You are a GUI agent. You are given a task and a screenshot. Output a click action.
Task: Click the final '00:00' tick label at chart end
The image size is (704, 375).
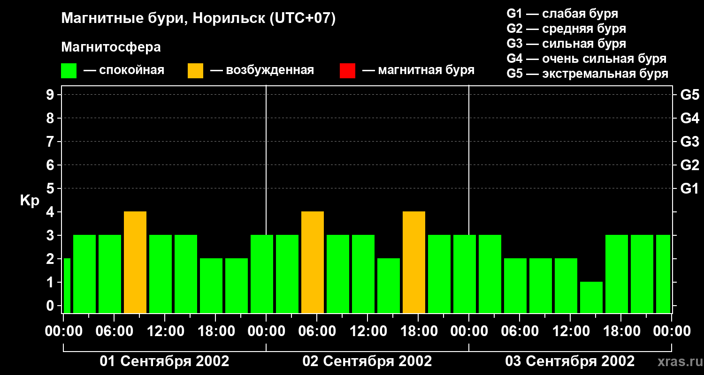[672, 331]
